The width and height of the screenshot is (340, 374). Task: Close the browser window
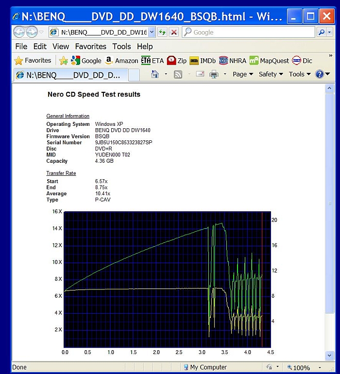(x=326, y=16)
